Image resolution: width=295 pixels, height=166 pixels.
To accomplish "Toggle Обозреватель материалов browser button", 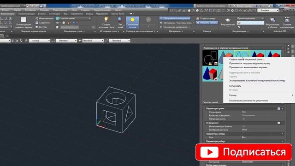I will pyautogui.click(x=175, y=18).
